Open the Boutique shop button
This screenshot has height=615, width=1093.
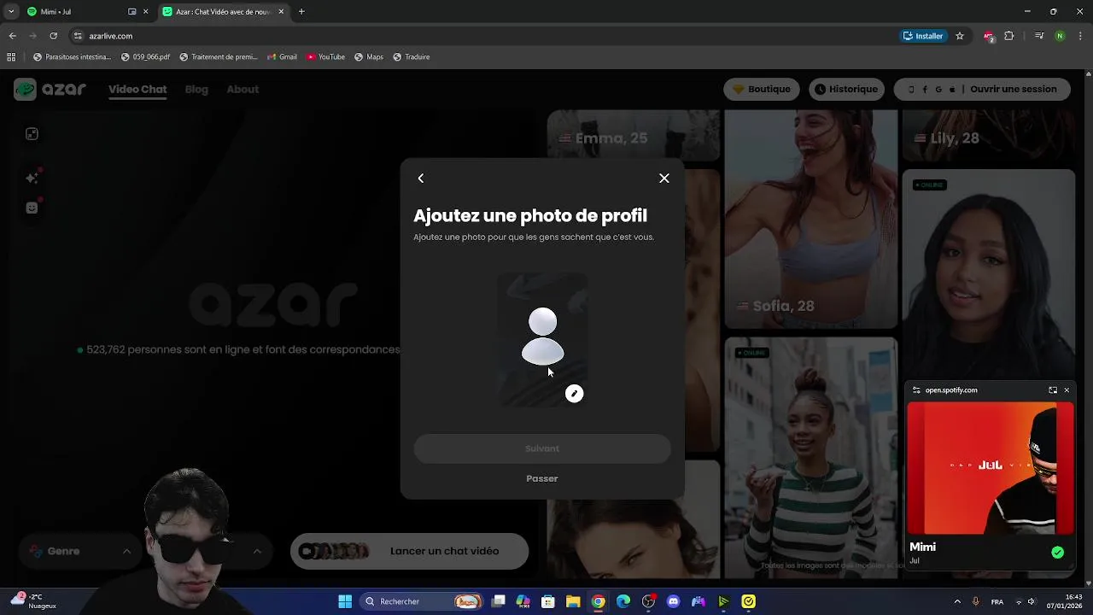(762, 89)
